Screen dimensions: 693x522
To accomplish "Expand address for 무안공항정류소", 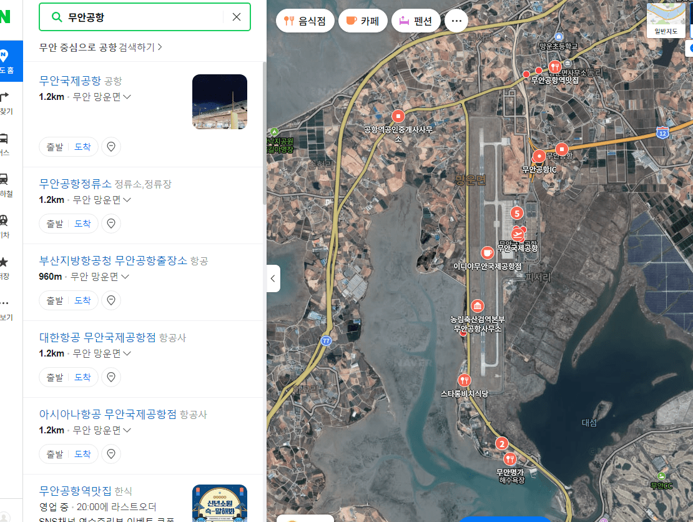I will (127, 200).
